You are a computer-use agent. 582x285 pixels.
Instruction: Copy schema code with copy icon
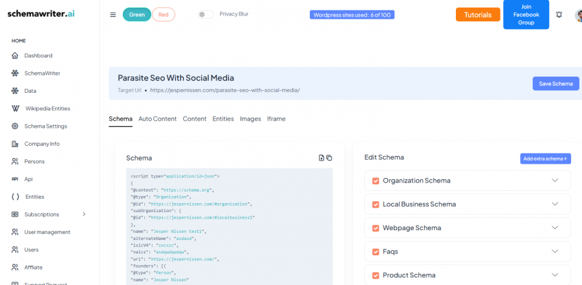329,158
